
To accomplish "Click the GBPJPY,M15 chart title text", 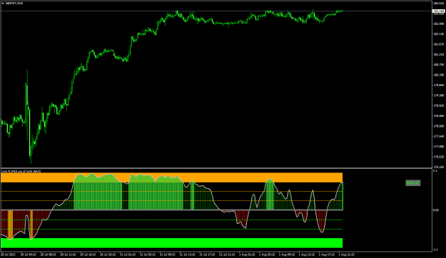I will pos(14,4).
